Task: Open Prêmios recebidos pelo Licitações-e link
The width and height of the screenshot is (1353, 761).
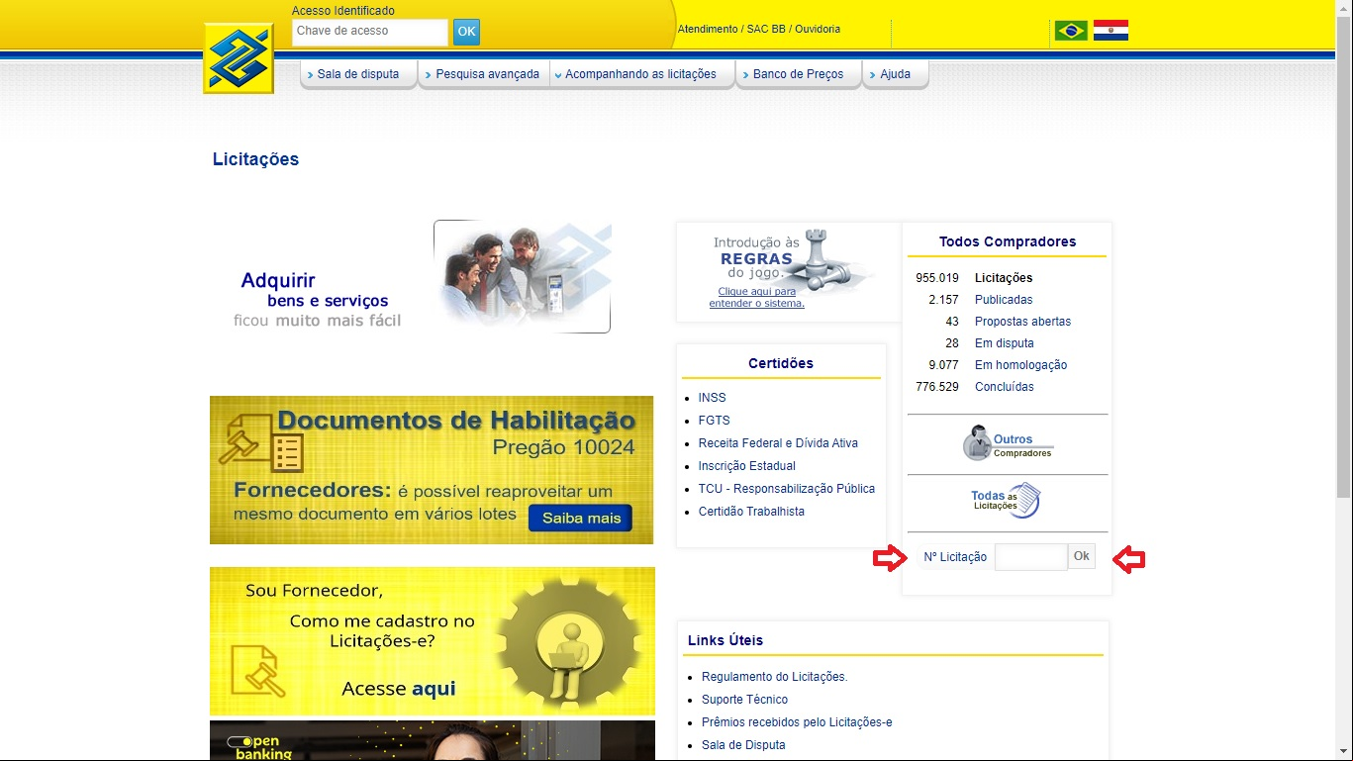Action: point(797,722)
